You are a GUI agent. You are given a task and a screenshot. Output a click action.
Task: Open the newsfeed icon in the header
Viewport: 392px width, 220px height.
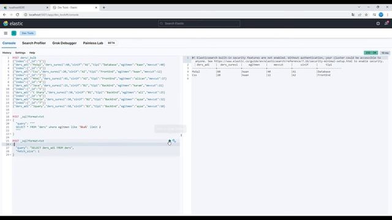pos(386,23)
